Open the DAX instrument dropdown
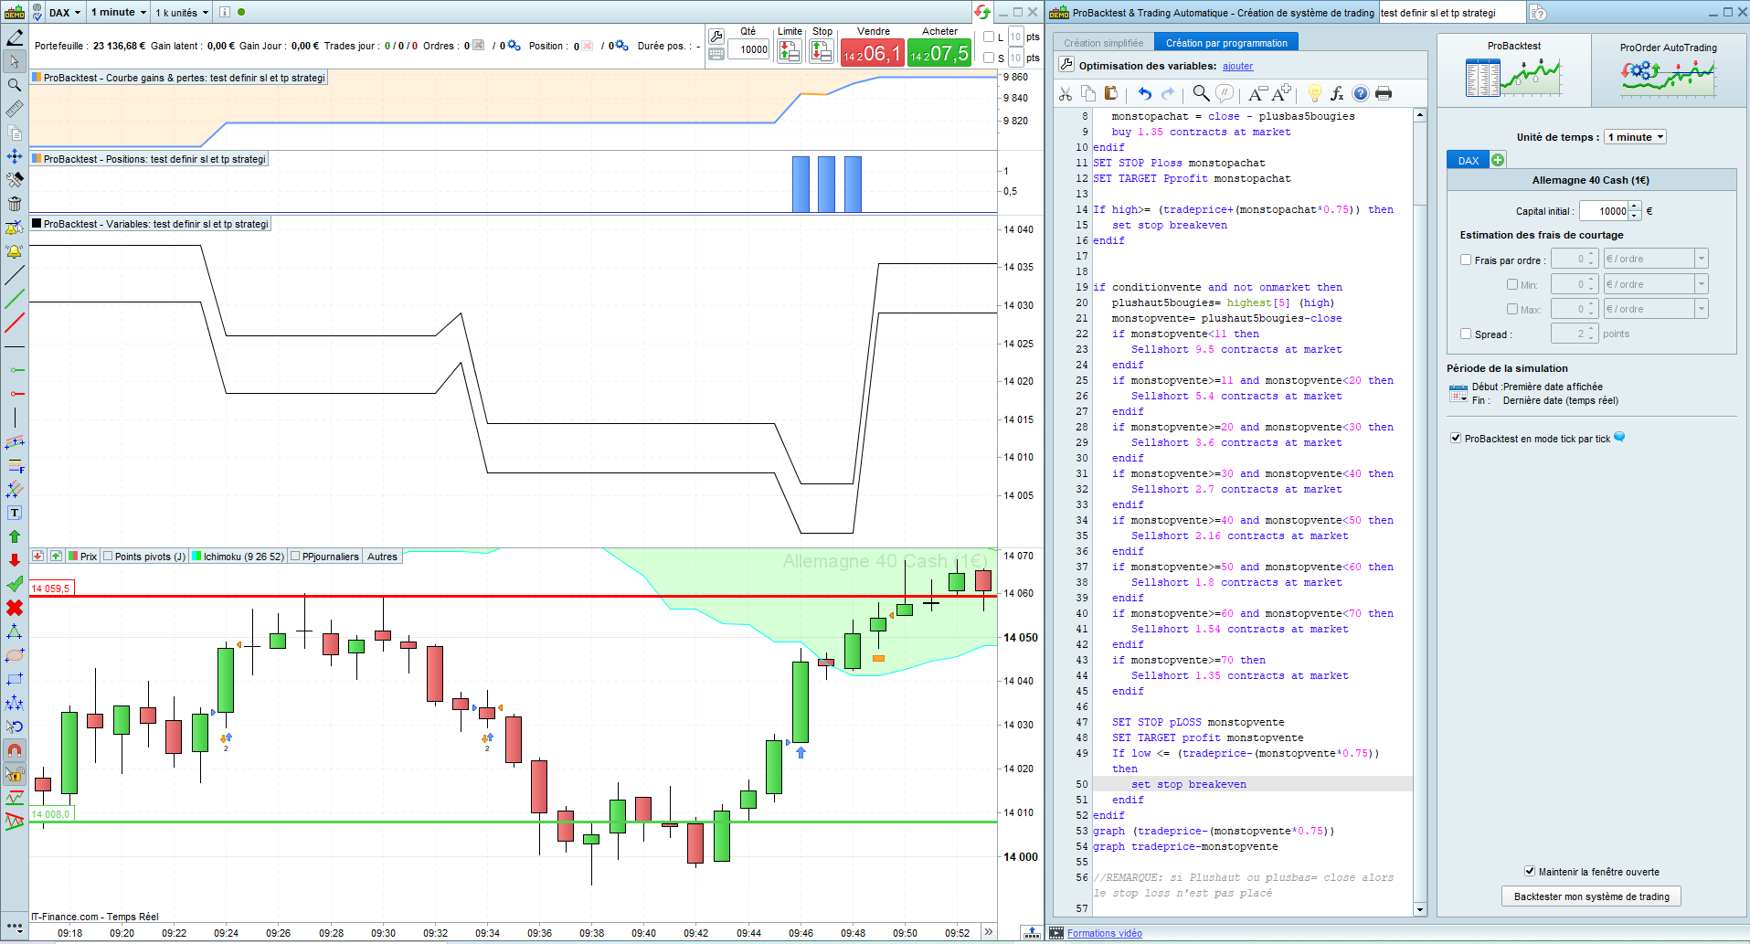The height and width of the screenshot is (944, 1750). click(64, 12)
